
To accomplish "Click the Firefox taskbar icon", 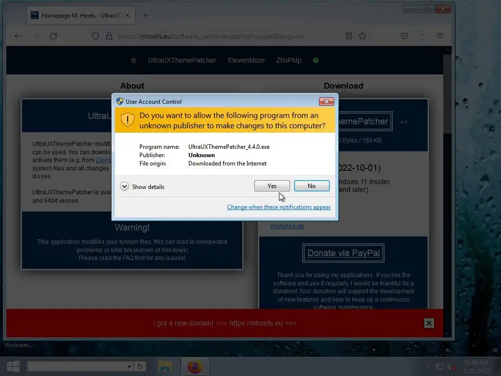I will click(x=195, y=366).
